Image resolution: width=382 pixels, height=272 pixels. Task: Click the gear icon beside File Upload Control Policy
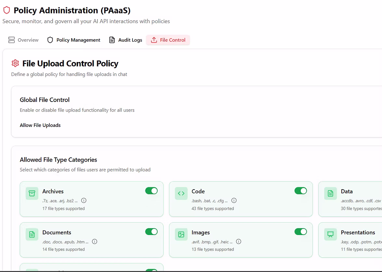pos(15,63)
